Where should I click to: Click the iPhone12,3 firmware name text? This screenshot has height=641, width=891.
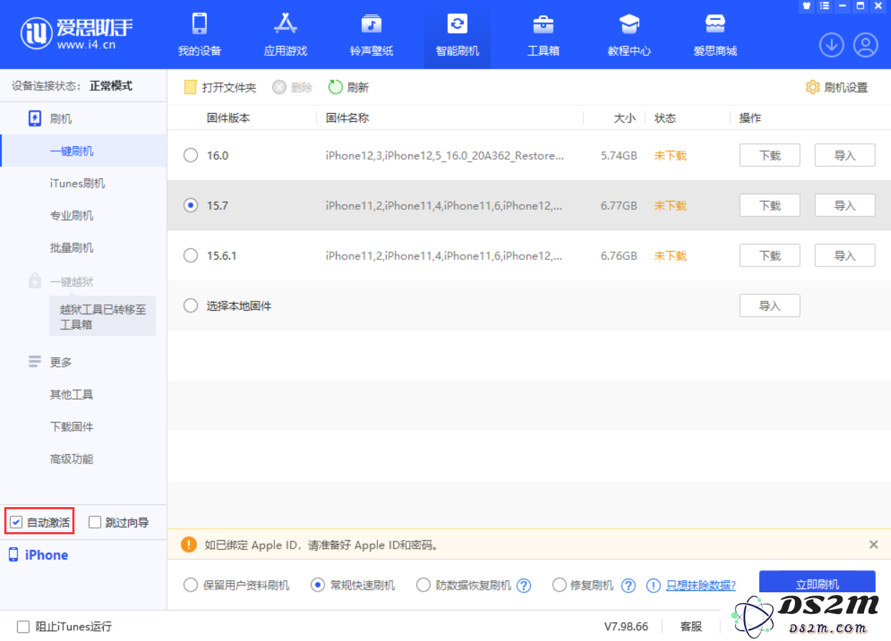pyautogui.click(x=445, y=155)
